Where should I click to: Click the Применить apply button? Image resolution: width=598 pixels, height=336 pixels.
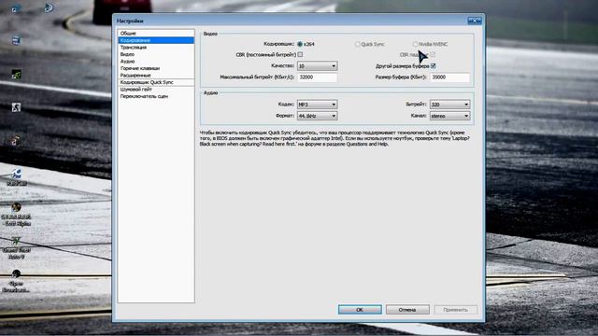(x=455, y=310)
